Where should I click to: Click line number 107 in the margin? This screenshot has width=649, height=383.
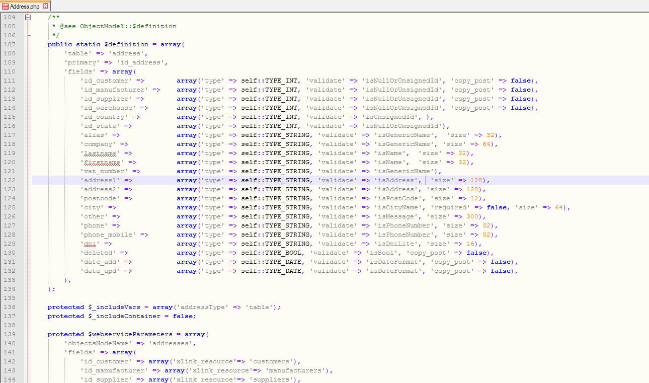click(x=10, y=44)
